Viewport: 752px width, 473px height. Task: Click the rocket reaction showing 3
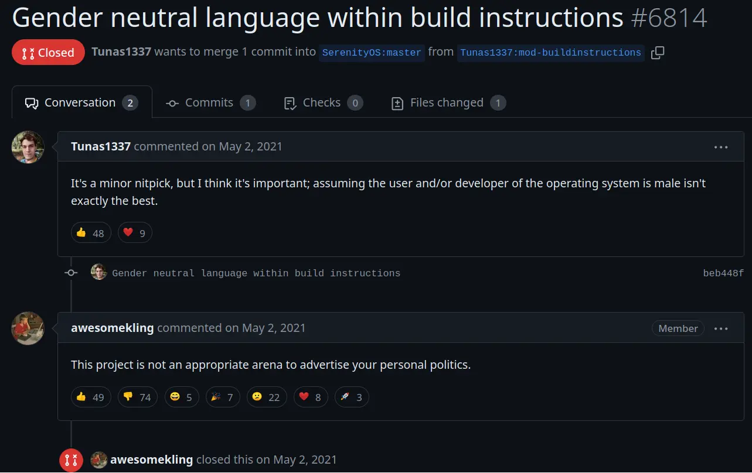tap(351, 397)
